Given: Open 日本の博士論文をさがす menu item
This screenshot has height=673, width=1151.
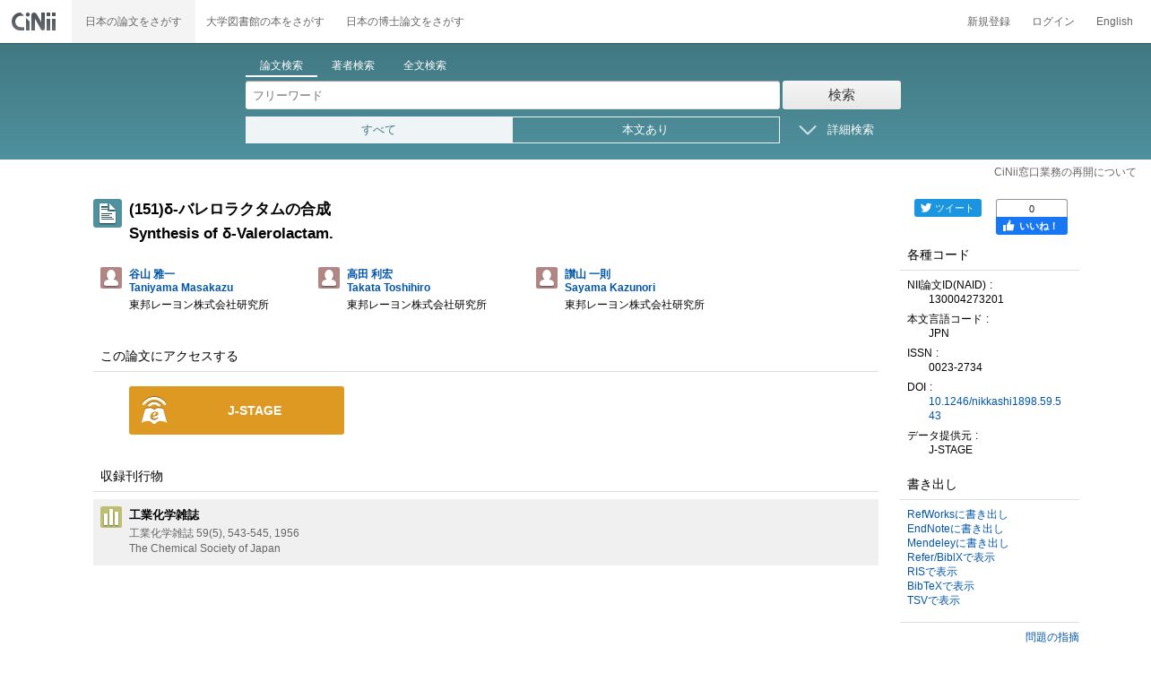Looking at the screenshot, I should coord(405,22).
